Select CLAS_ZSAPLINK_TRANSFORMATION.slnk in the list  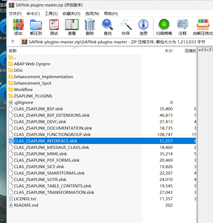pos(54,192)
